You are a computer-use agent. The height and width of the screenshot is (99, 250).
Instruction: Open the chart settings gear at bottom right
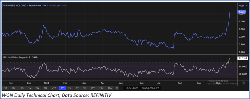(x=243, y=83)
